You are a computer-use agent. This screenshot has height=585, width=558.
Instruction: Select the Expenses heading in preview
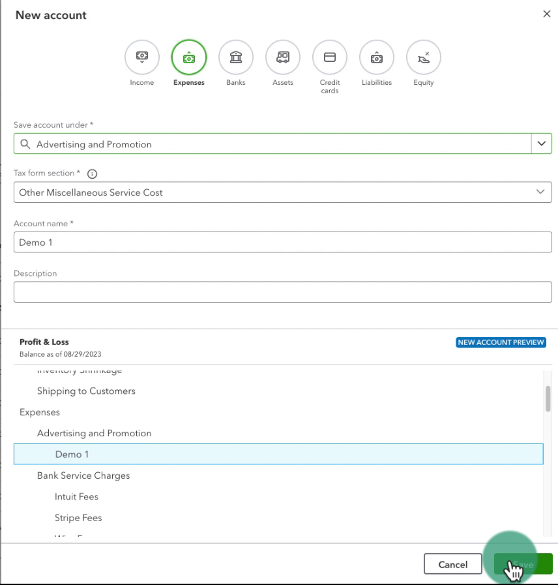[40, 412]
